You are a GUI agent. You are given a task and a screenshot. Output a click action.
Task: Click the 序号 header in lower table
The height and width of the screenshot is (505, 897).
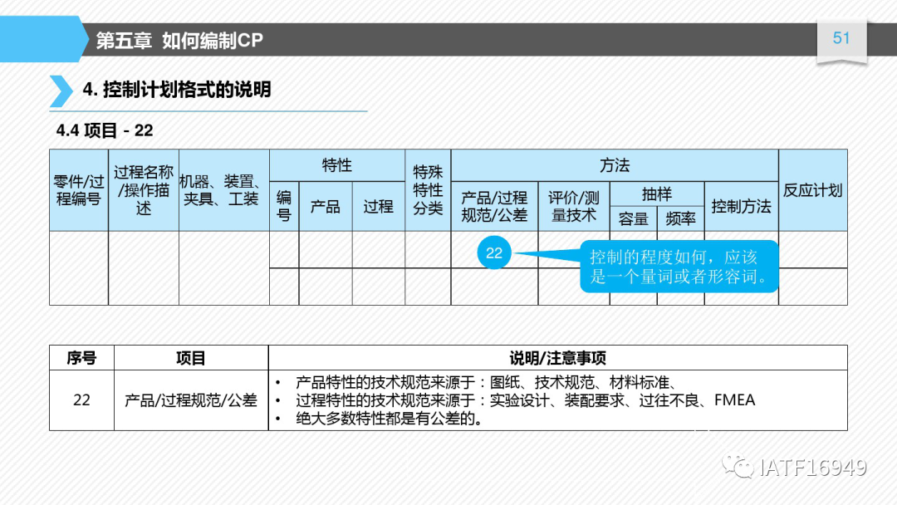(81, 358)
